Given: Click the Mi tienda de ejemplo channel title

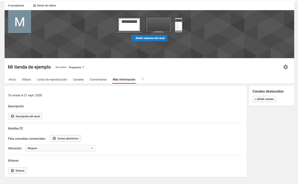Looking at the screenshot, I should pyautogui.click(x=29, y=67).
